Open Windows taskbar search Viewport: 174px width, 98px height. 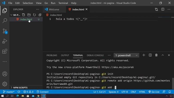tap(7, 96)
